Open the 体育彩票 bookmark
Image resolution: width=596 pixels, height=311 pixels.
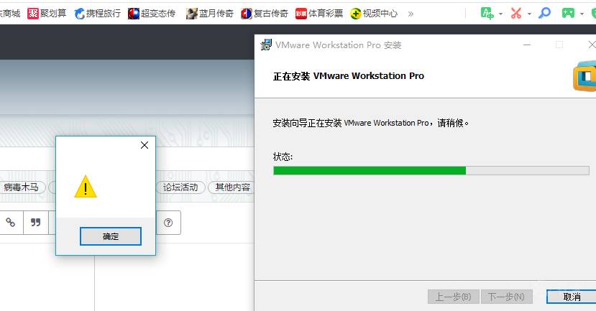(319, 14)
